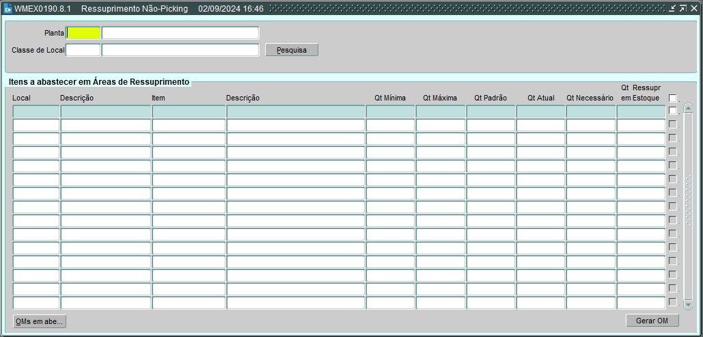Click the Qt Mínima cell in highlighted row
The width and height of the screenshot is (703, 337).
tap(390, 111)
